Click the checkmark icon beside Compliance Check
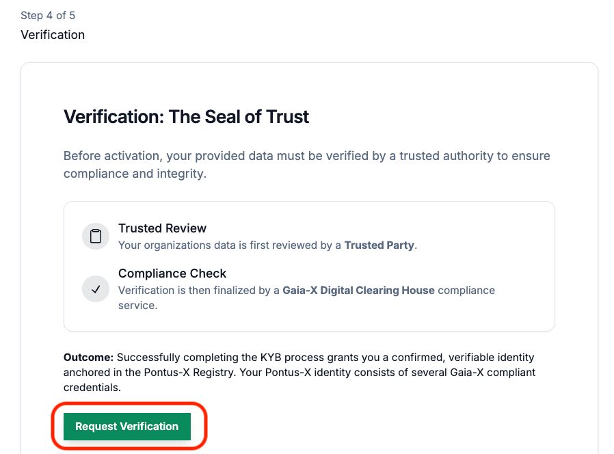The width and height of the screenshot is (614, 454). 96,289
